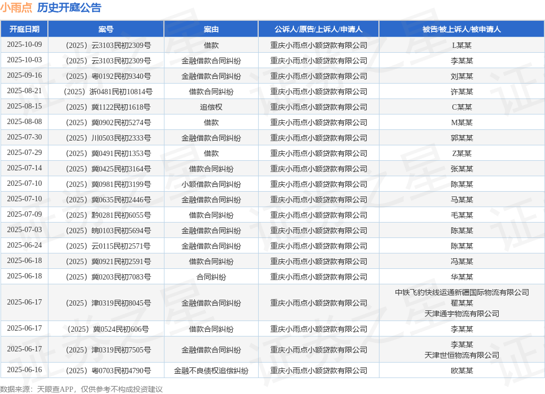Select the date 2025-07-14
The height and width of the screenshot is (394, 545).
coord(24,168)
